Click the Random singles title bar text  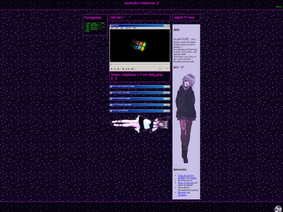(x=120, y=110)
